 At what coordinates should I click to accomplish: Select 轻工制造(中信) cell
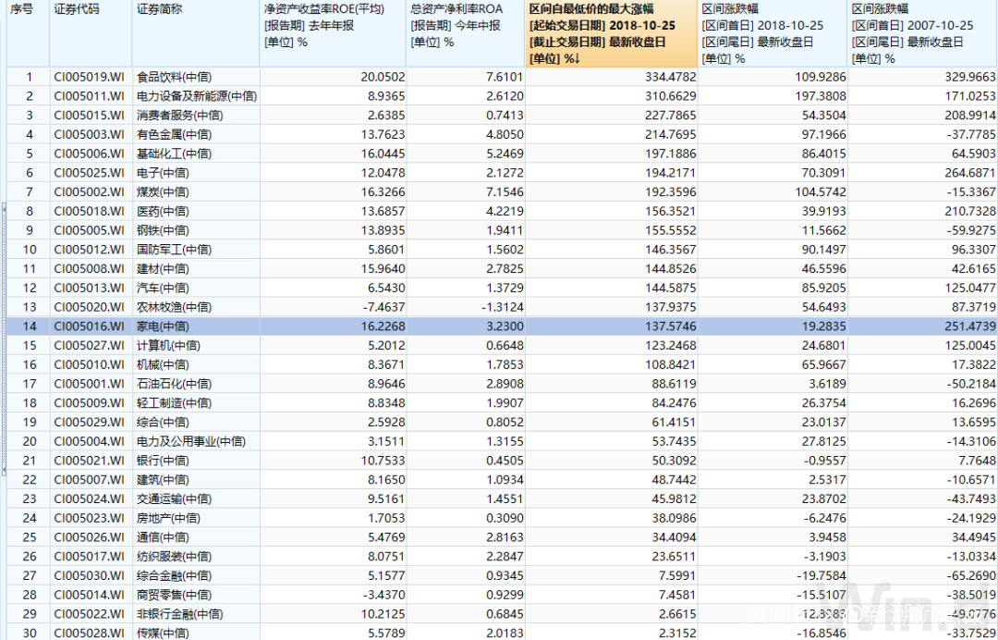tap(174, 402)
